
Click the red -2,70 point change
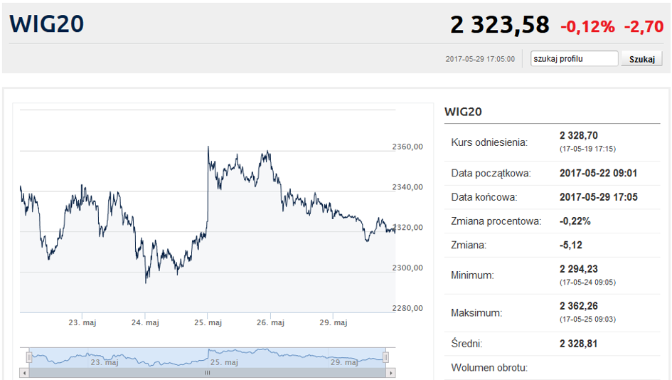tap(644, 26)
